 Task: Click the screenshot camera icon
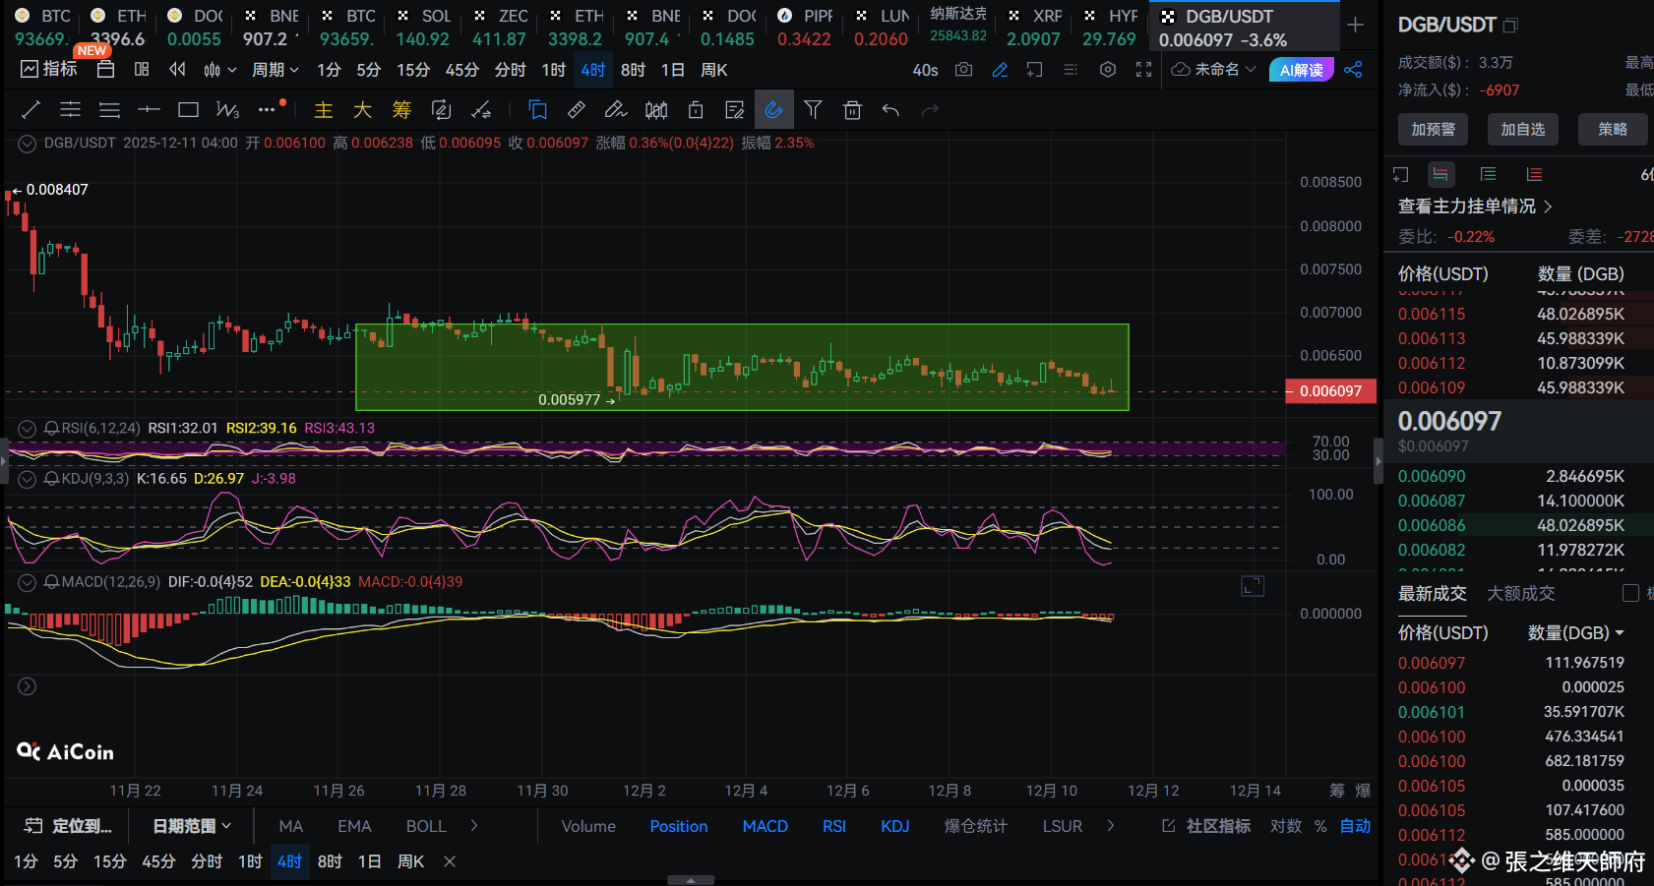coord(963,70)
